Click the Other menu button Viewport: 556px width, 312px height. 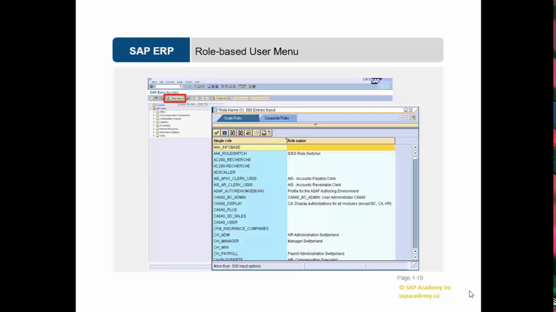tap(175, 98)
